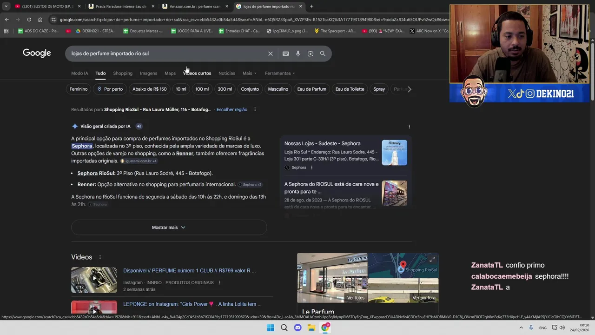Open Google Lens image search
Image resolution: width=595 pixels, height=335 pixels.
(310, 54)
